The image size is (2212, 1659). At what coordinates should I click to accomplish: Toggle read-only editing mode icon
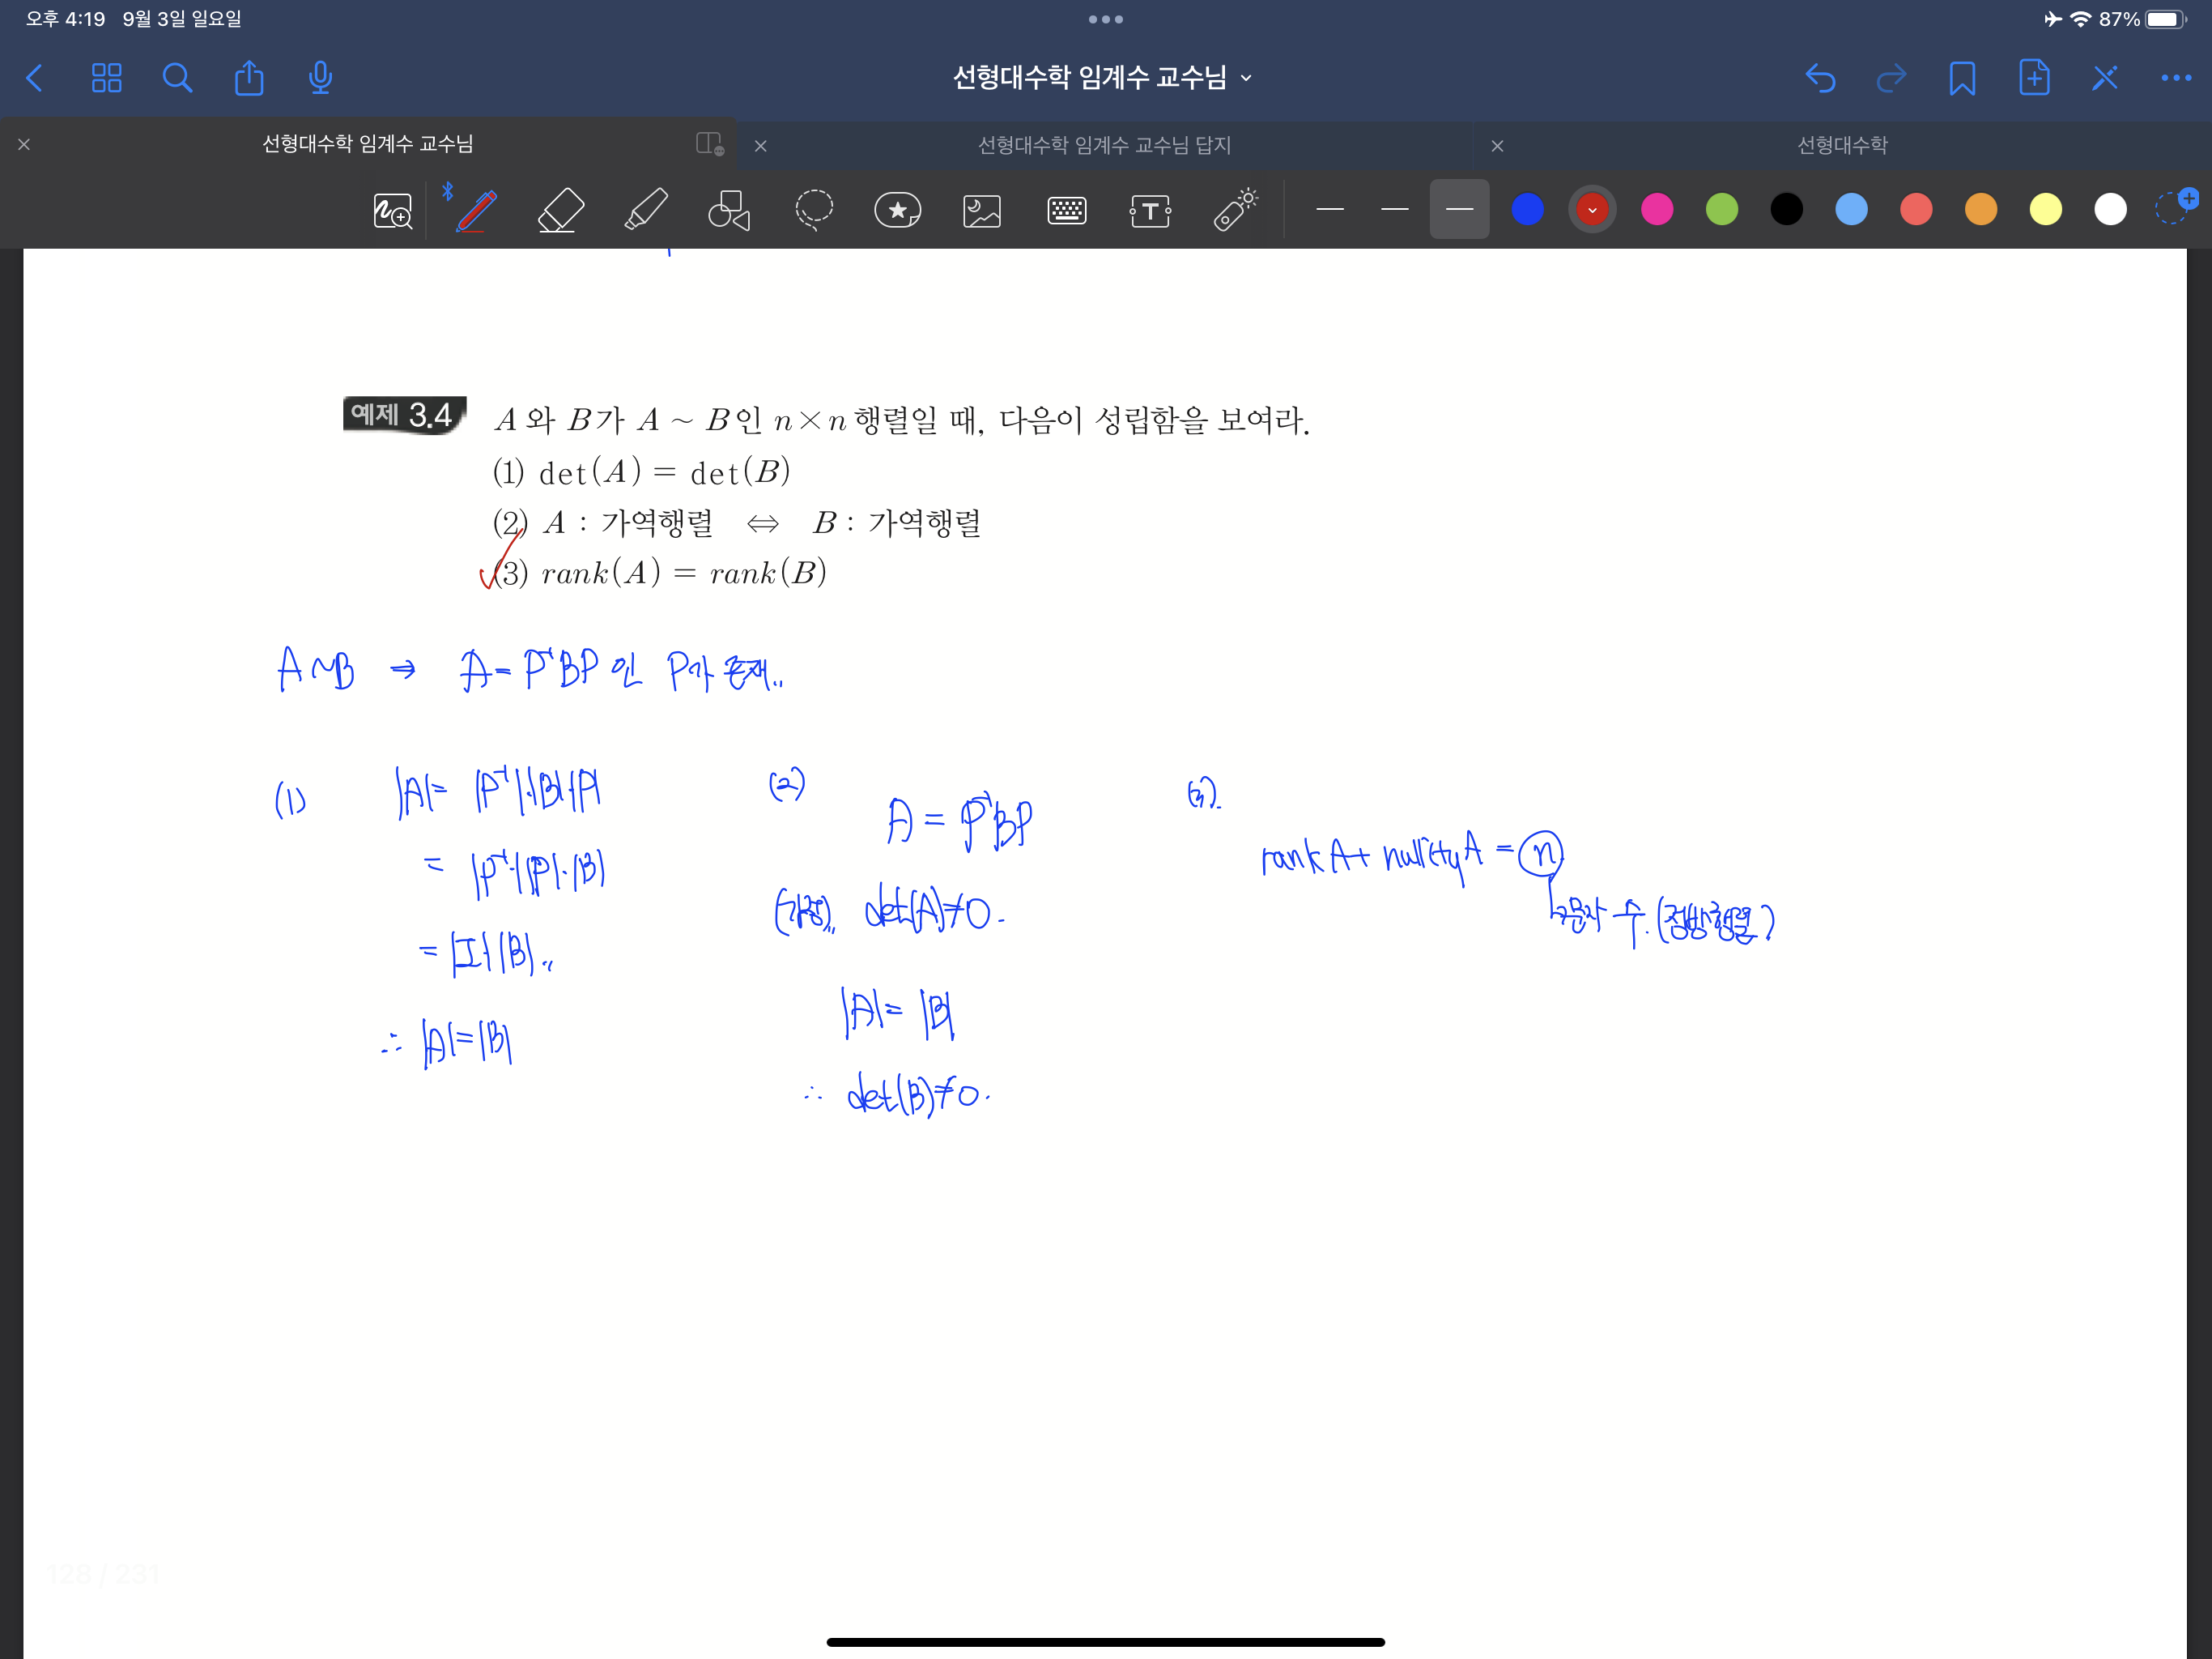click(x=2104, y=78)
